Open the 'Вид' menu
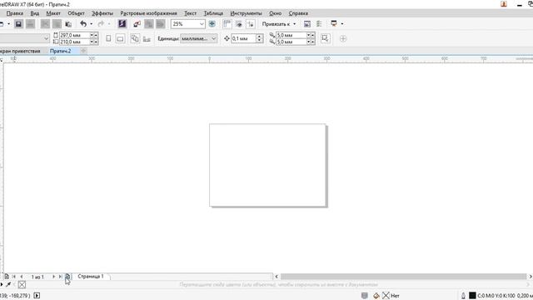Image resolution: width=533 pixels, height=300 pixels. (x=35, y=13)
